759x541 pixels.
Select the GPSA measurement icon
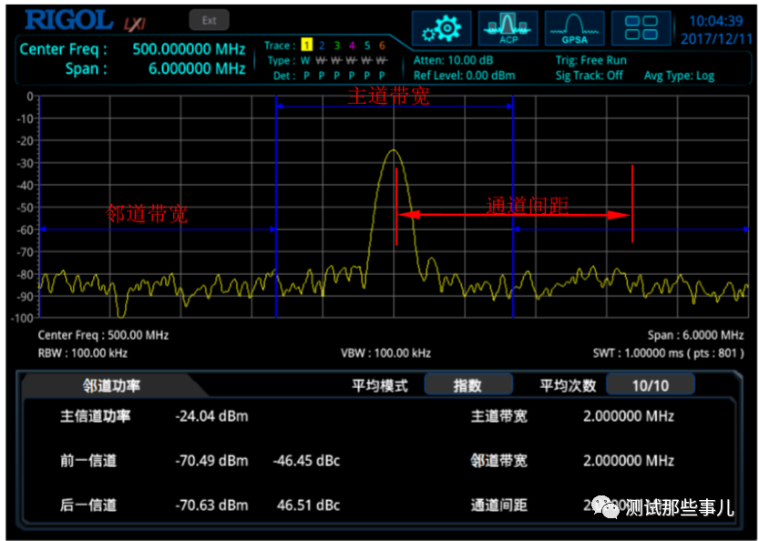click(x=574, y=26)
